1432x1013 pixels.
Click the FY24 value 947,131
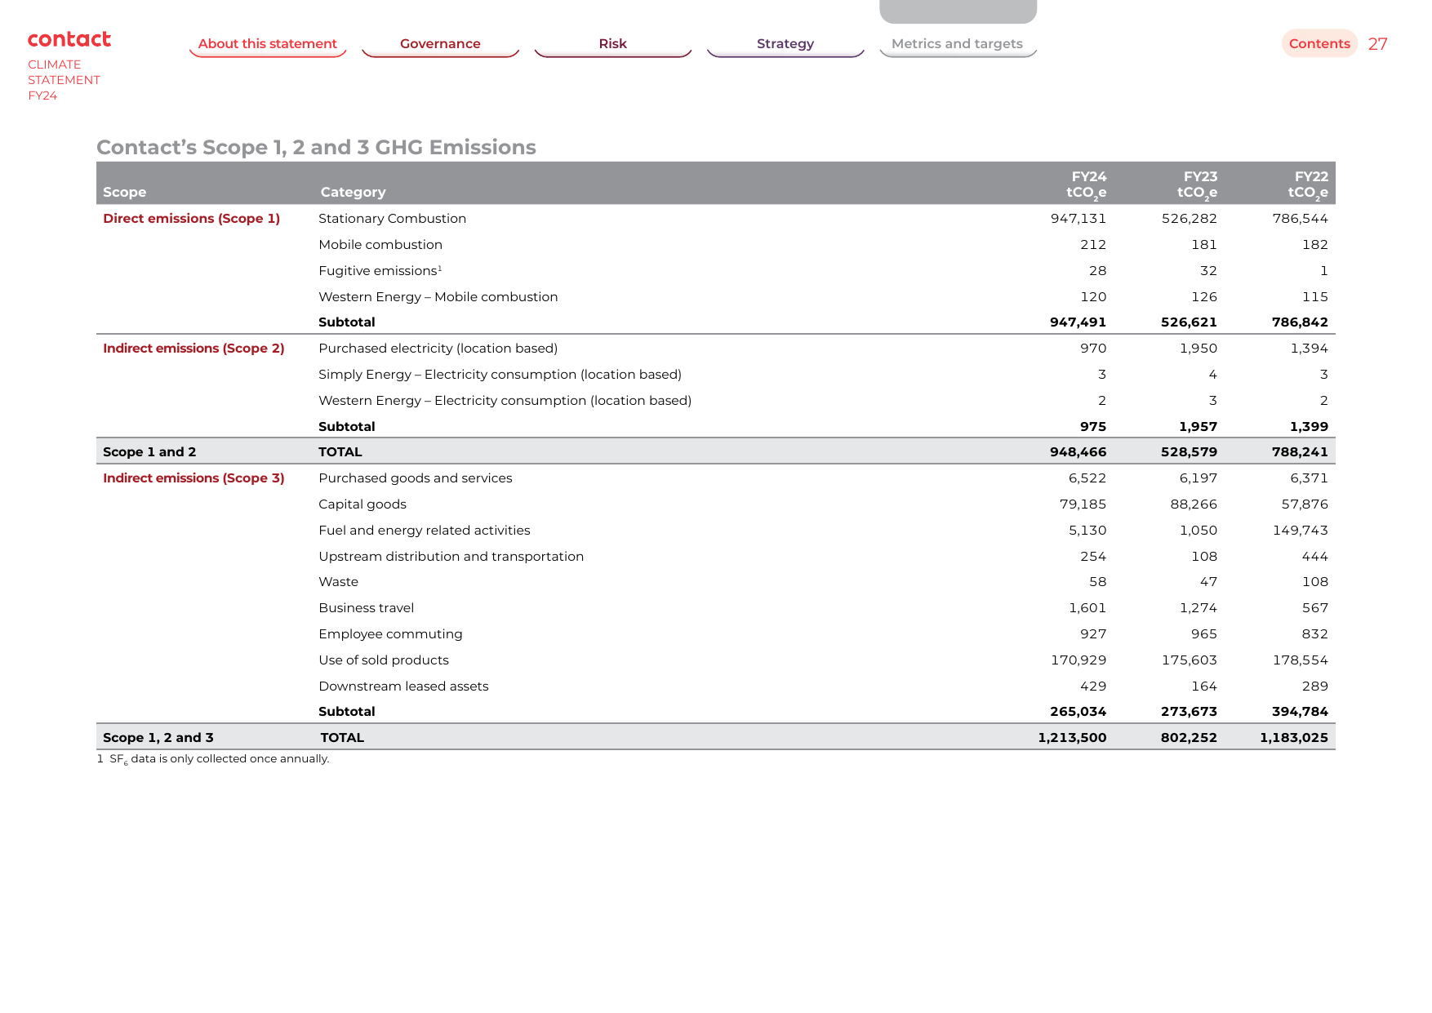1078,219
